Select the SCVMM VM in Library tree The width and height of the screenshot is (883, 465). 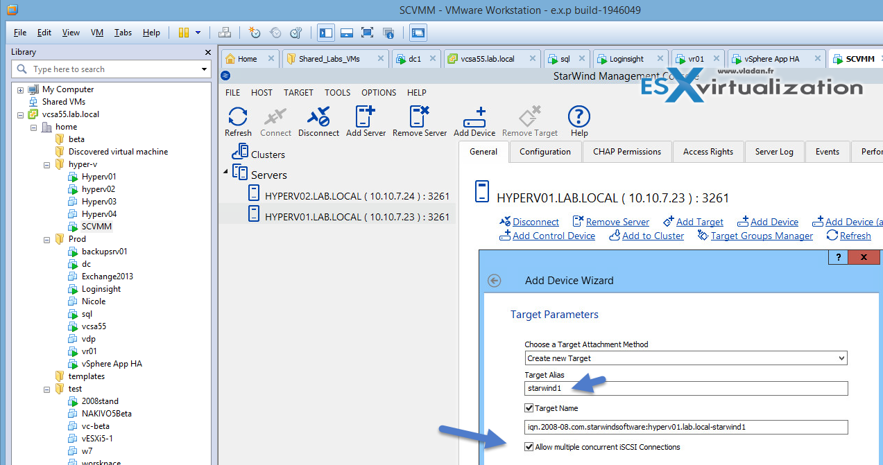96,227
